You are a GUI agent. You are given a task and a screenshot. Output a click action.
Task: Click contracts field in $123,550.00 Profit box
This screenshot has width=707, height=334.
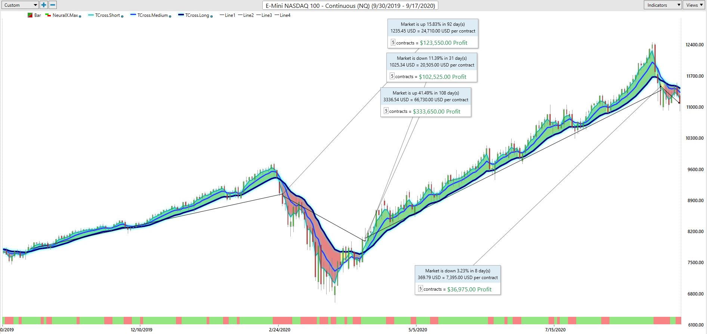click(393, 43)
